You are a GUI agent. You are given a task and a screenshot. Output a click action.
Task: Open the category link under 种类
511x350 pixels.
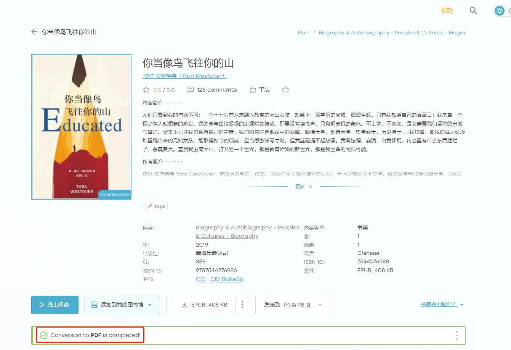coord(247,232)
